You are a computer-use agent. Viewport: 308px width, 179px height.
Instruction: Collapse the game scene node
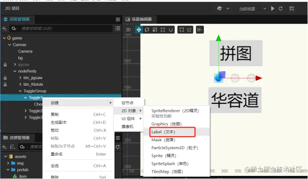pyautogui.click(x=4, y=38)
